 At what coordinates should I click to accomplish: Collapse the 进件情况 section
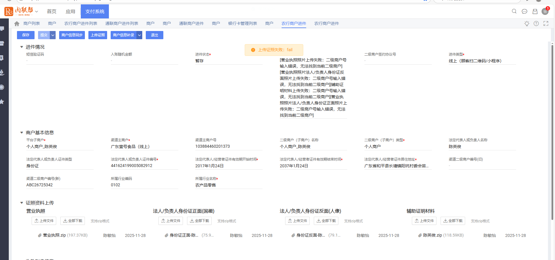pyautogui.click(x=22, y=47)
